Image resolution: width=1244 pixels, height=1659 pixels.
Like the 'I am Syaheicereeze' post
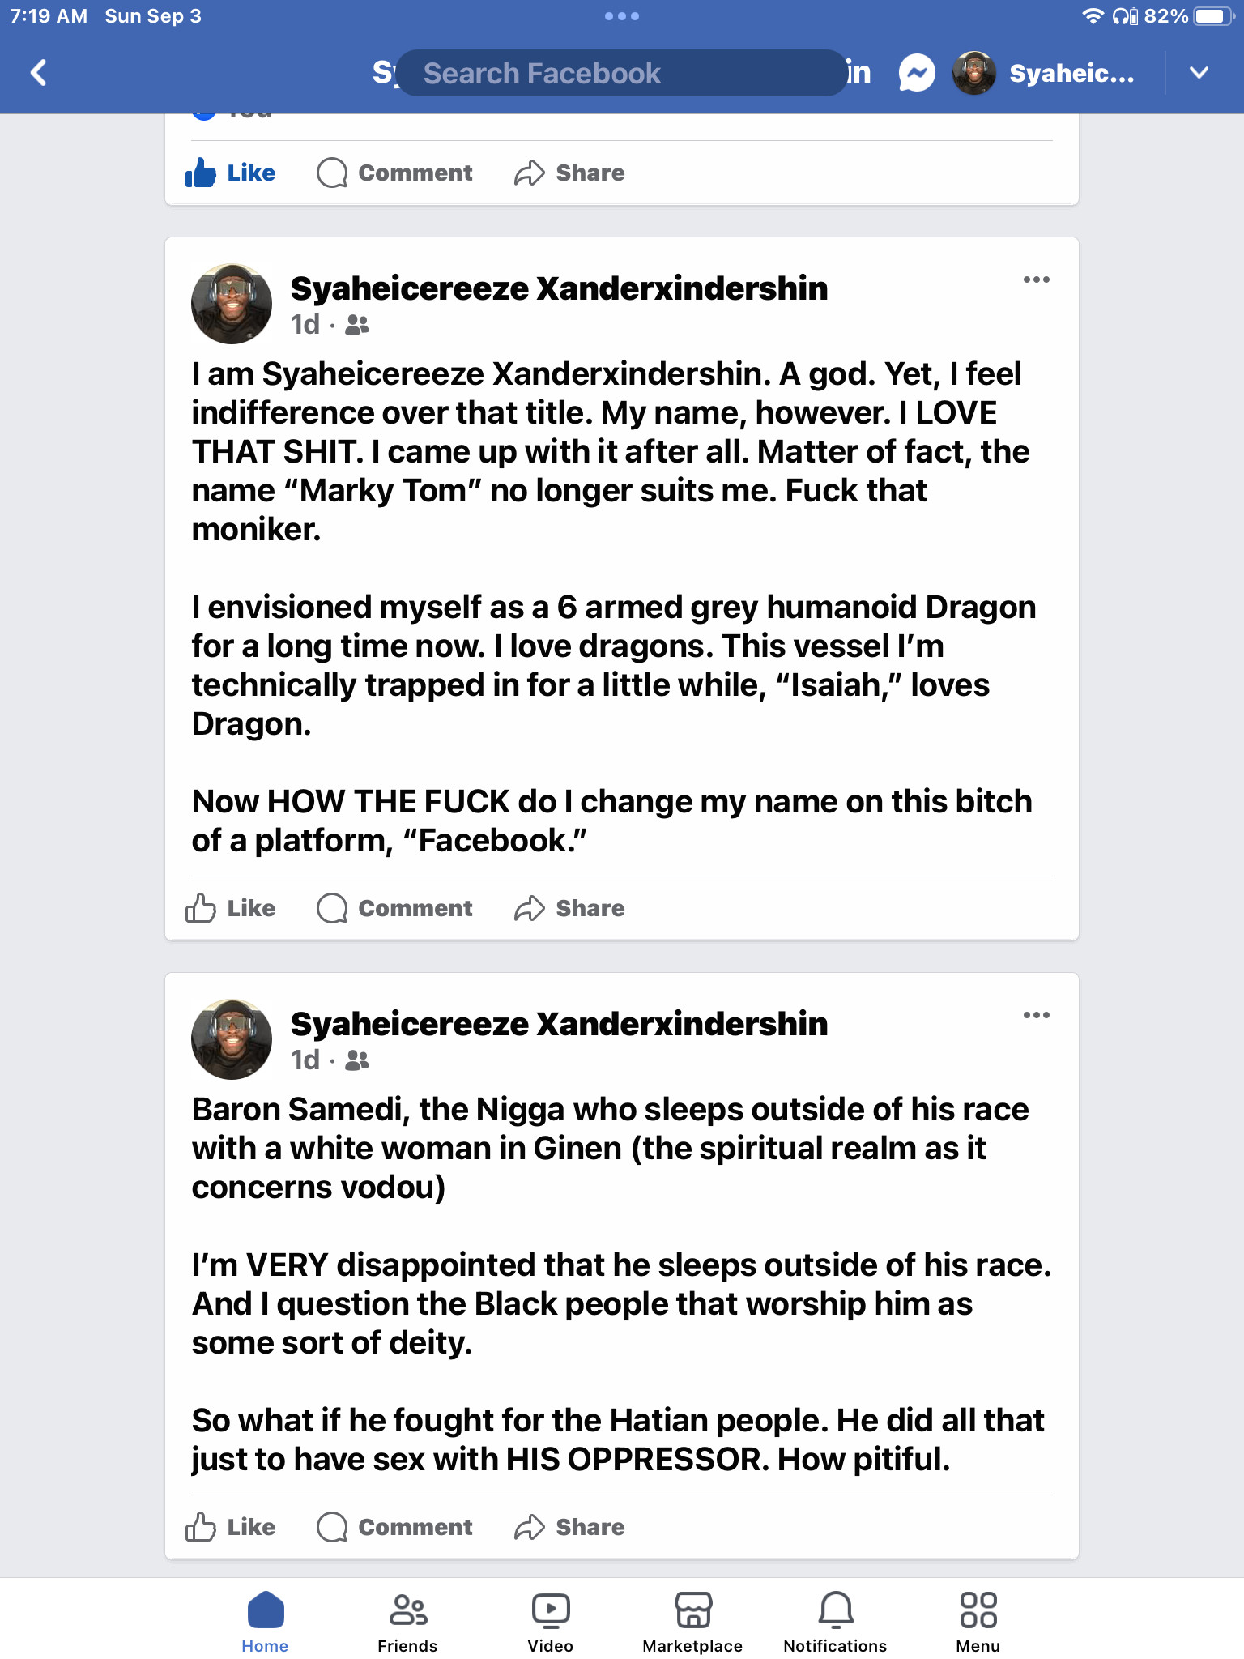point(231,908)
